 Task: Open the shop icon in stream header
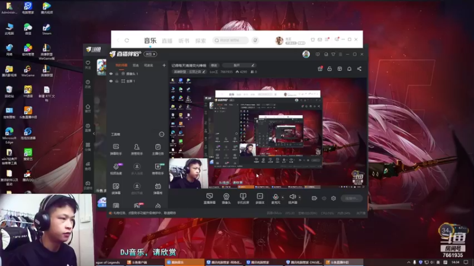[340, 69]
